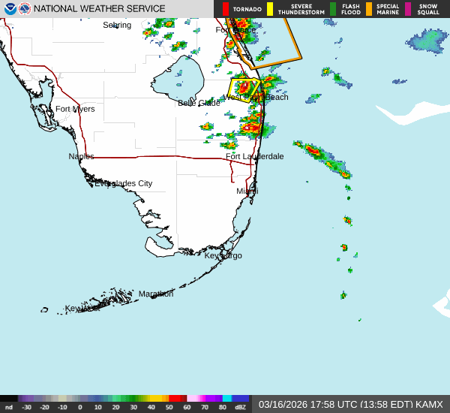The image size is (450, 413).
Task: Click the Naples city label
Action: click(x=81, y=156)
